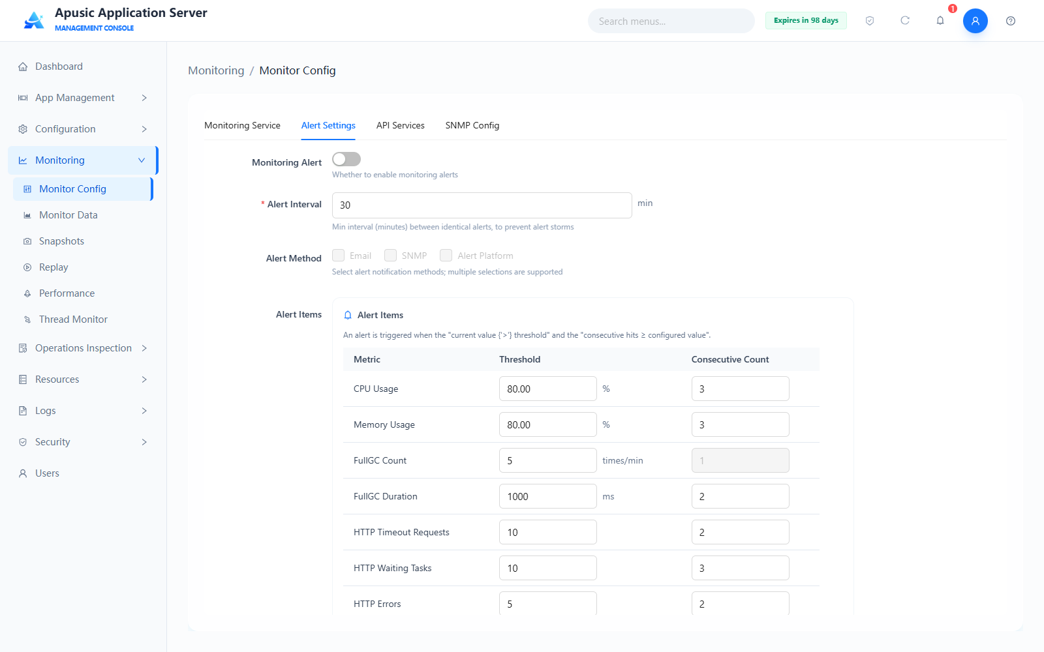Switch to Monitoring Service tab
The height and width of the screenshot is (652, 1044).
pyautogui.click(x=242, y=125)
